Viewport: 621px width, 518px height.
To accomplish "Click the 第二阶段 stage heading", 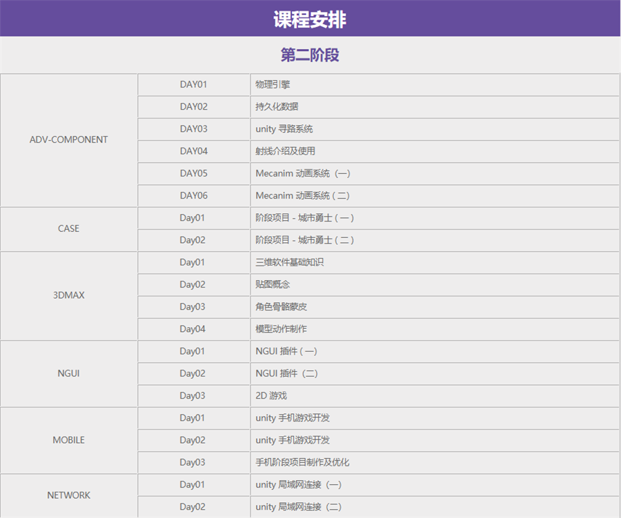I will click(310, 55).
